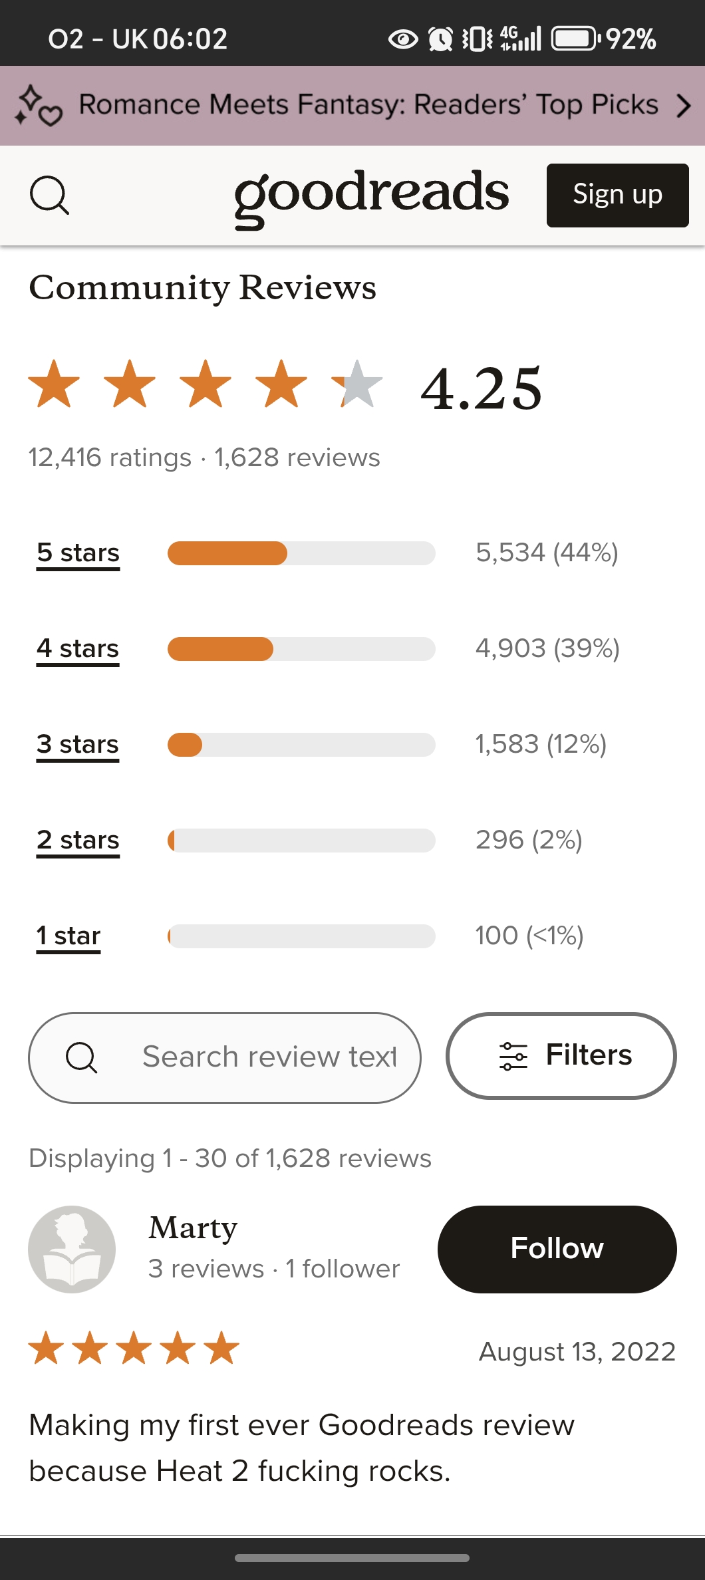Show only 2 stars reviews

[78, 841]
